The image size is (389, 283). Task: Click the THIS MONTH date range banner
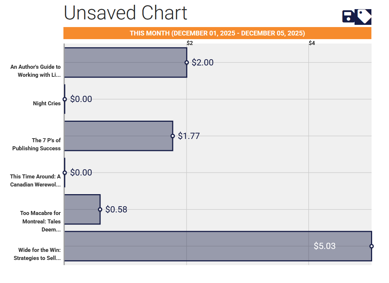pos(217,33)
